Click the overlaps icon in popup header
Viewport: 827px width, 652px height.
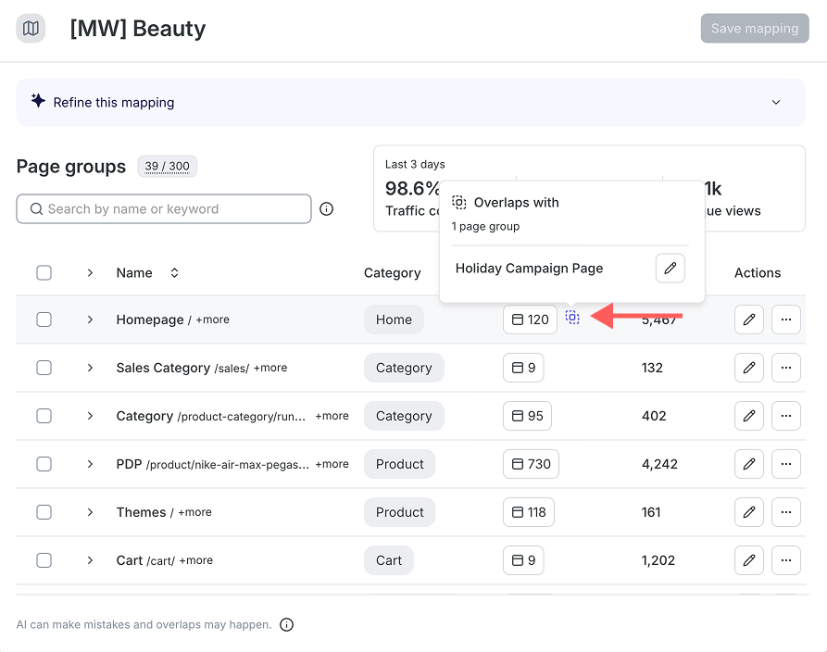[x=458, y=202]
